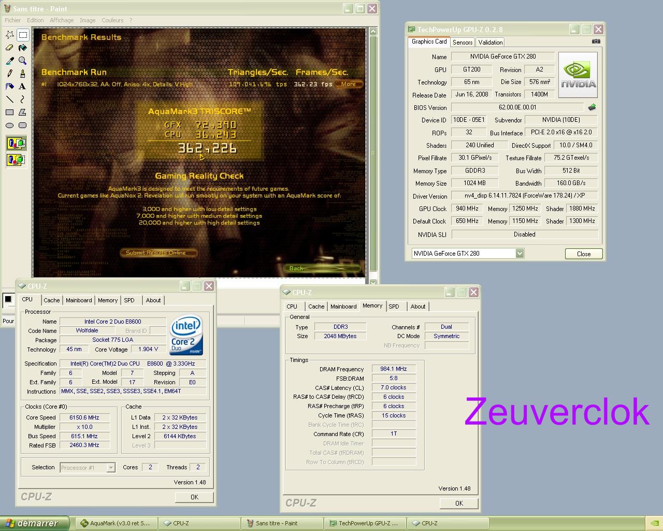Select the Text tool (letter A)

pyautogui.click(x=22, y=86)
